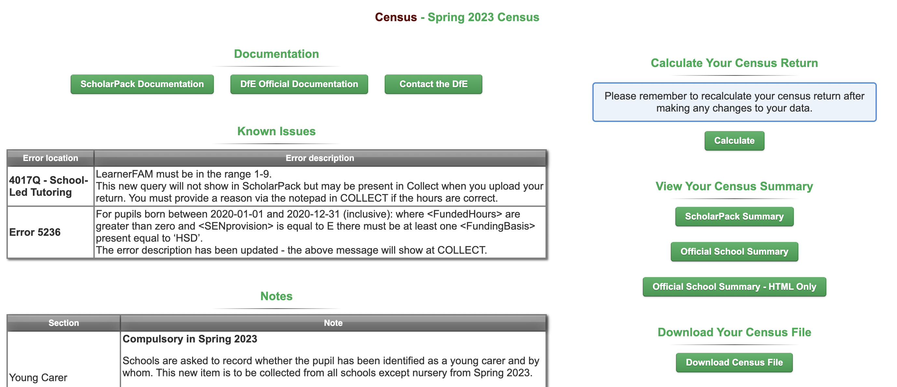Click the Calculate button
The height and width of the screenshot is (387, 897).
[734, 140]
